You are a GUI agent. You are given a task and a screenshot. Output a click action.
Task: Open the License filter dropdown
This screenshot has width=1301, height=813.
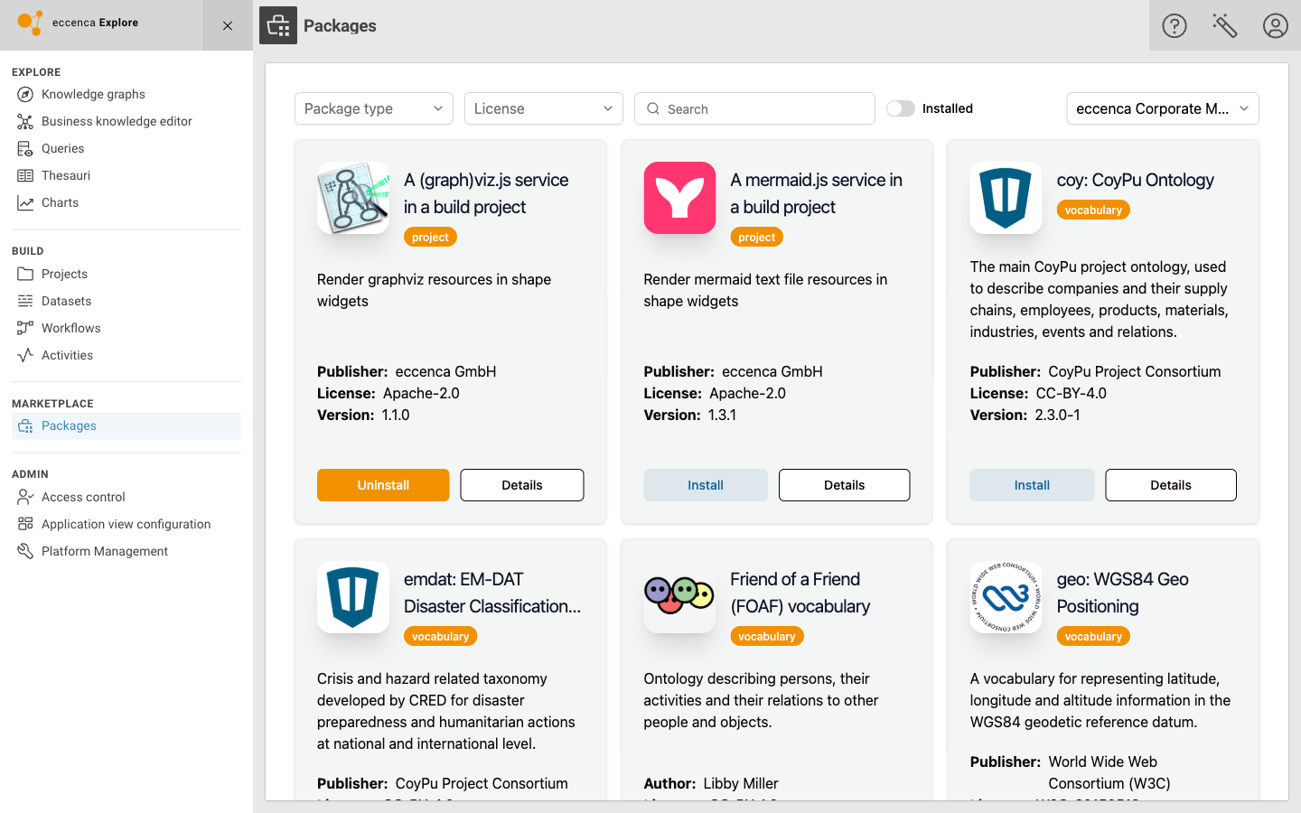pyautogui.click(x=544, y=108)
